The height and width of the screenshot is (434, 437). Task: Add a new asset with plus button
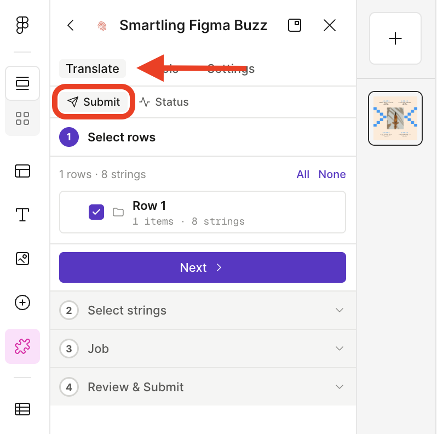395,38
